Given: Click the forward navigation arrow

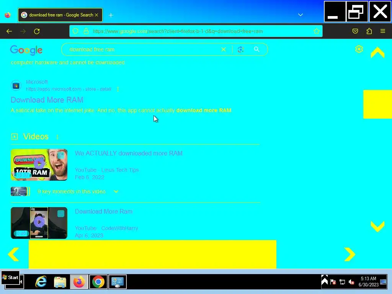Looking at the screenshot, I should click(23, 31).
